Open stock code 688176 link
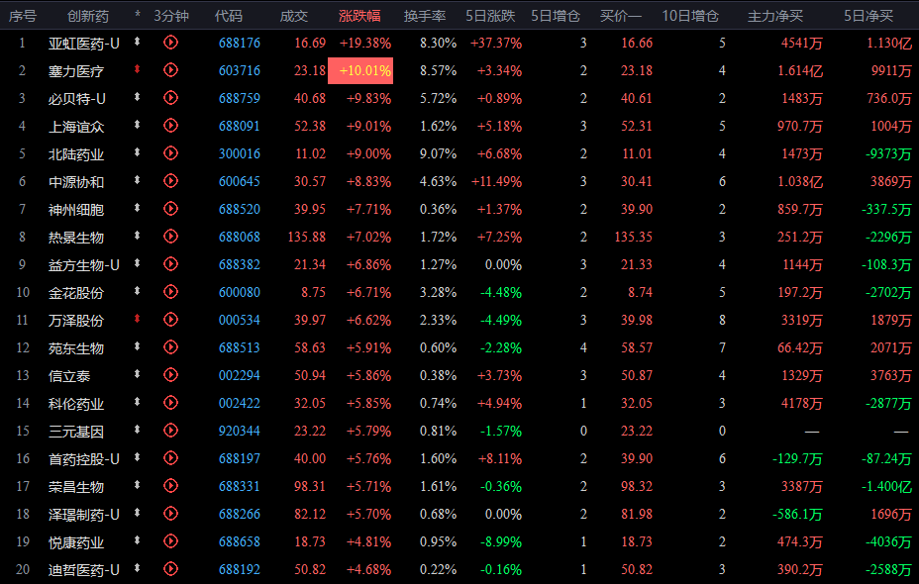The width and height of the screenshot is (919, 584). [240, 43]
